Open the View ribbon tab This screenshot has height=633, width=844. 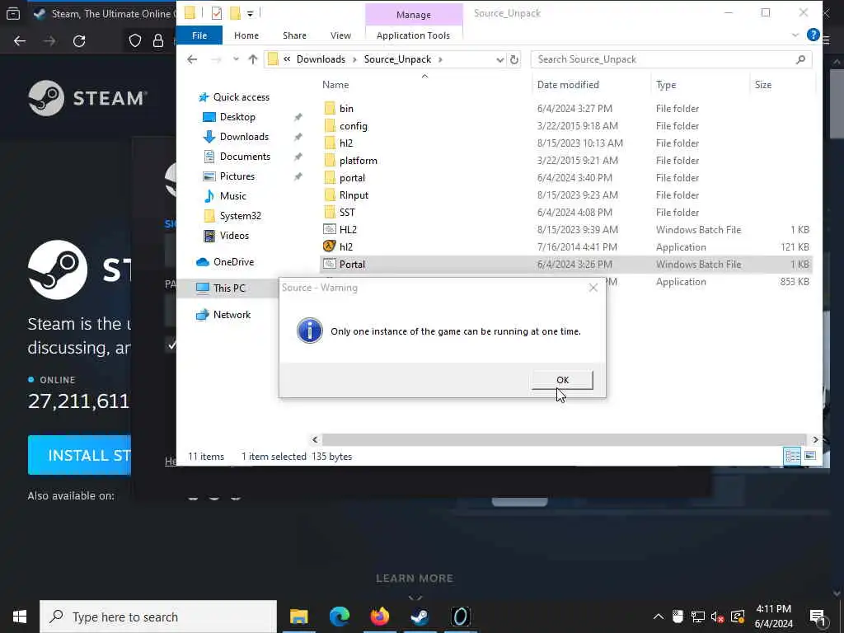point(340,35)
